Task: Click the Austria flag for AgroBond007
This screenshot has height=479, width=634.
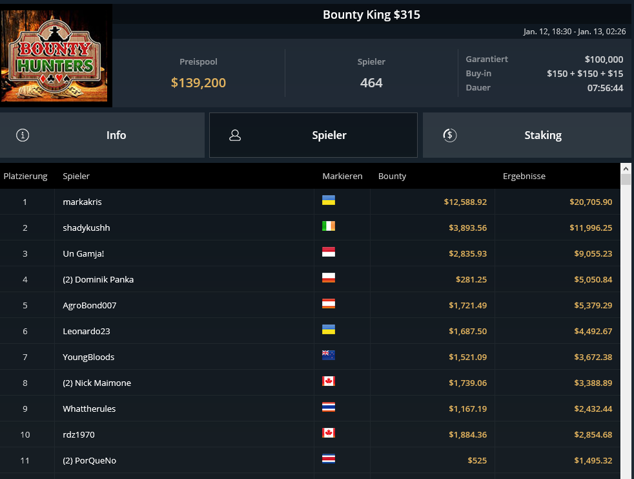Action: (x=329, y=304)
